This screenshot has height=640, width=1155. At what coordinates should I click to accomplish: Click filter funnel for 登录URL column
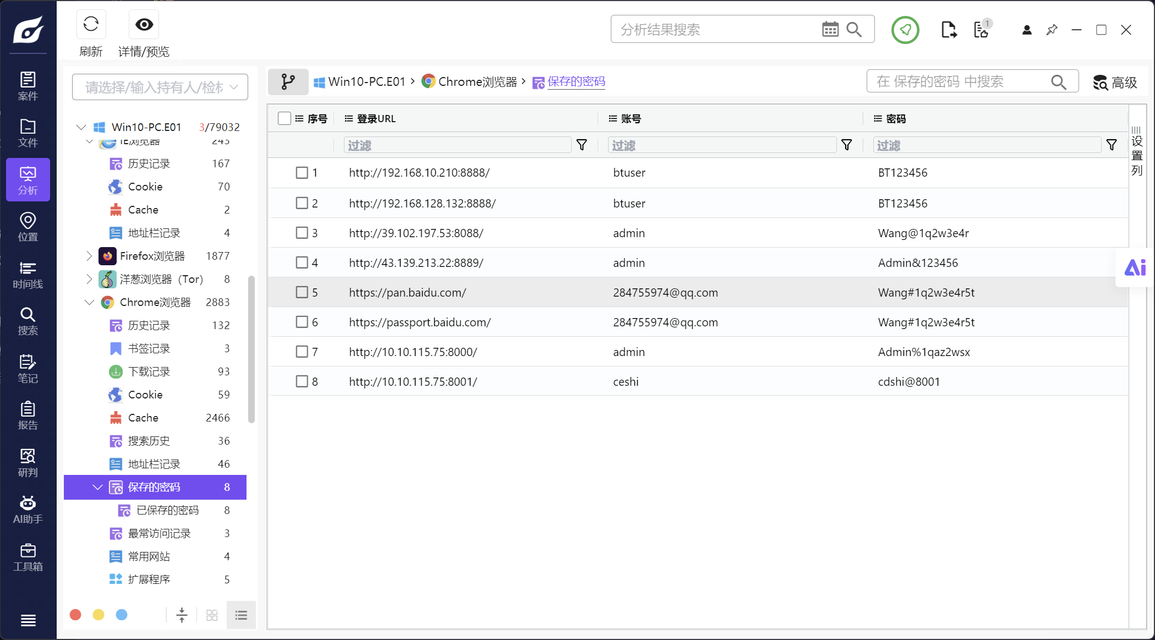(582, 145)
